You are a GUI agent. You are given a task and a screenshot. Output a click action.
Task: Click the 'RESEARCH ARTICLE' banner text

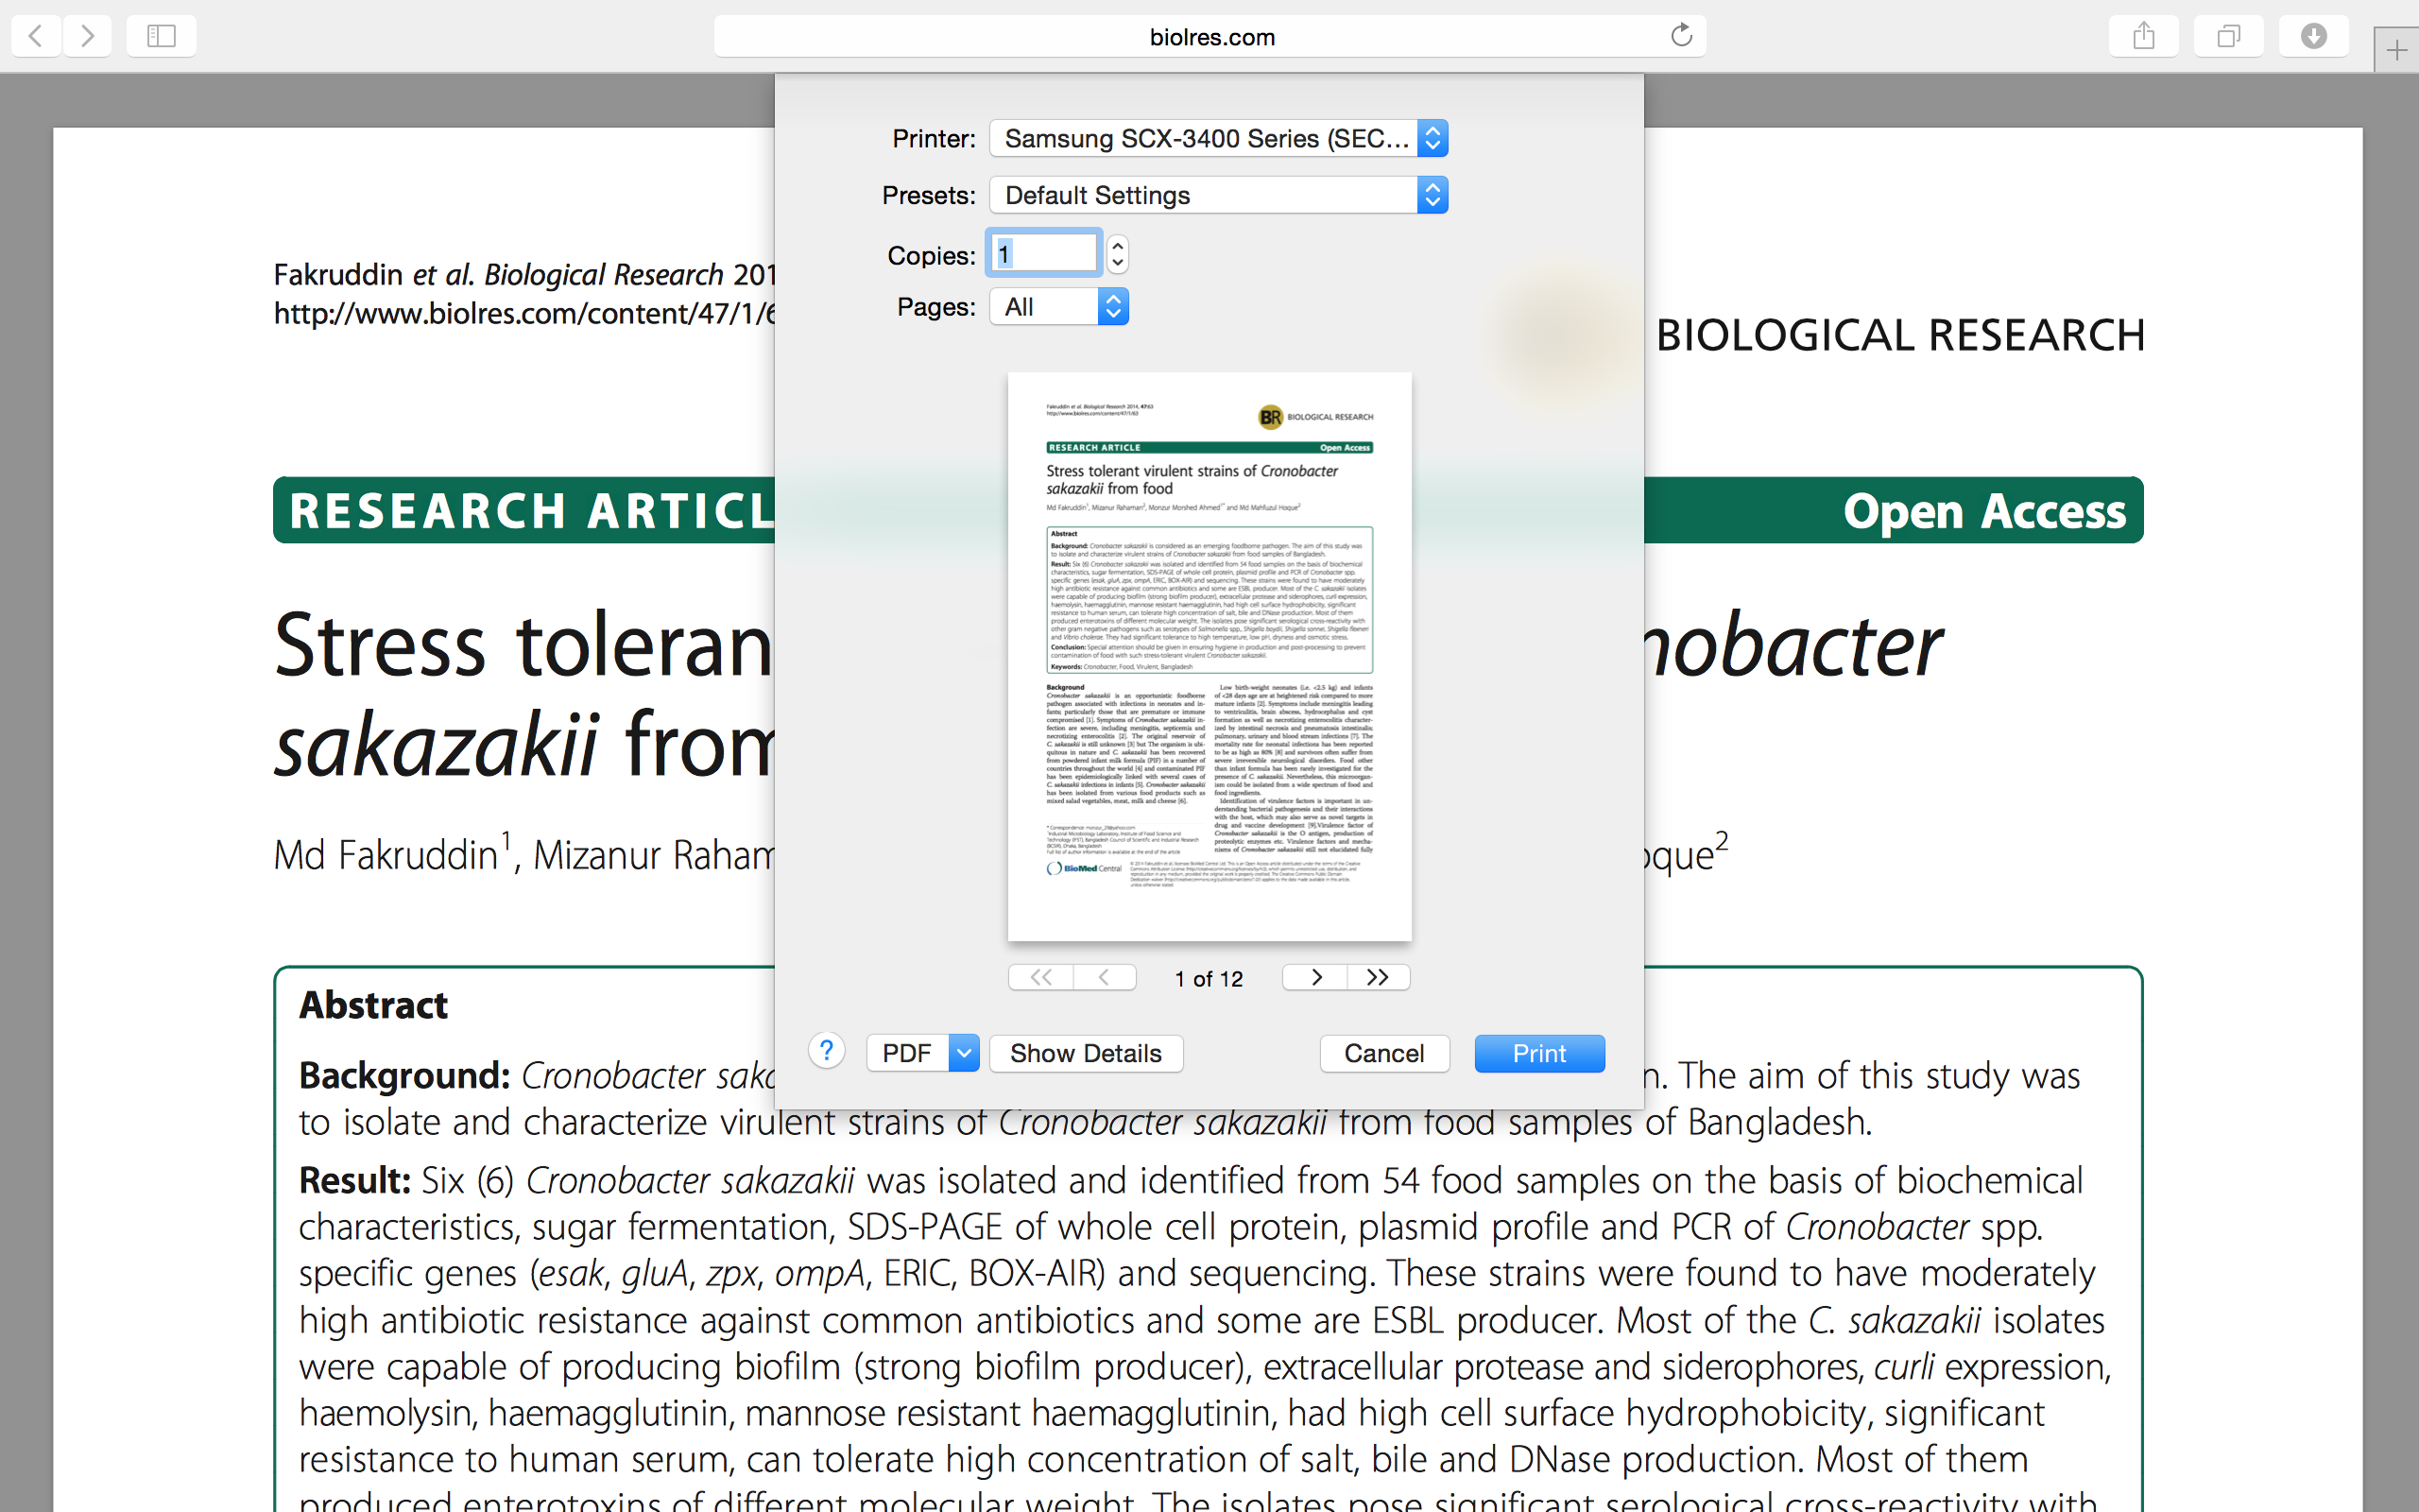tap(531, 511)
